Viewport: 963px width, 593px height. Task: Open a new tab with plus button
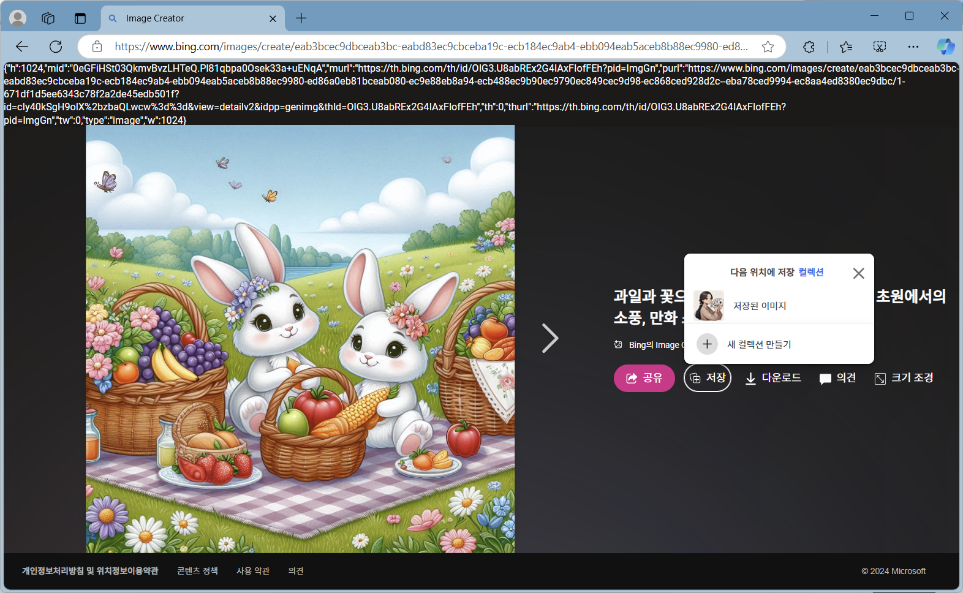301,18
